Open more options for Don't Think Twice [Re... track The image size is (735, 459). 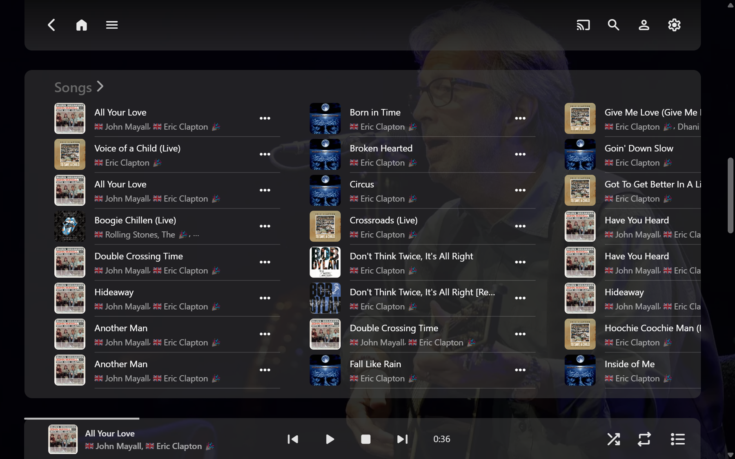[520, 298]
